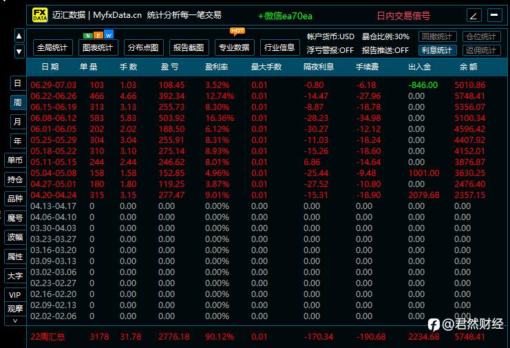
Task: Open 行业信息 industry info
Action: [x=279, y=47]
